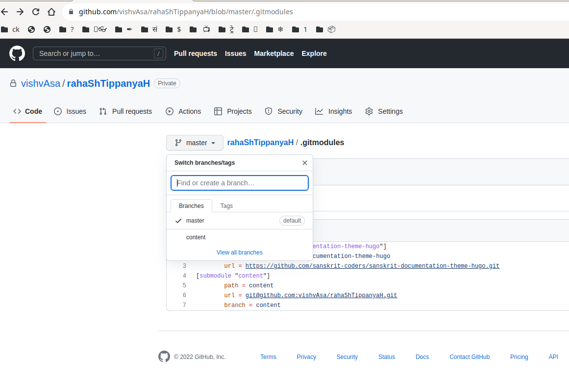
Task: Go back to the previous page
Action: point(4,12)
